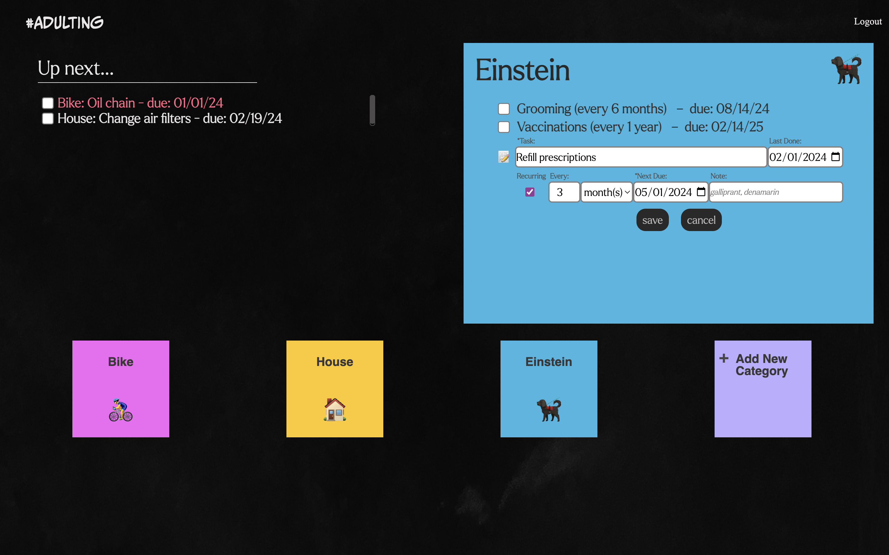This screenshot has width=889, height=555.
Task: Edit the task name input field
Action: [639, 157]
